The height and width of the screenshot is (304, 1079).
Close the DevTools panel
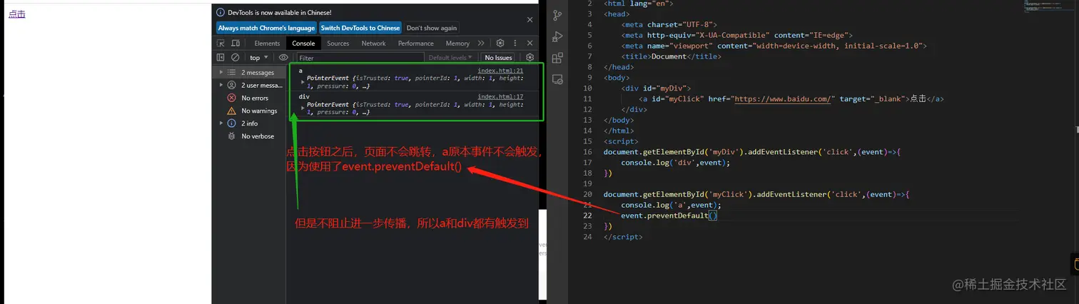click(x=530, y=44)
